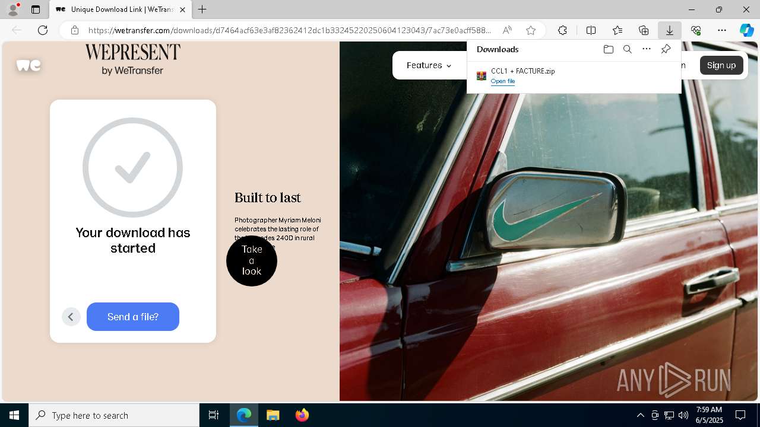760x427 pixels.
Task: Click the download started checkmark circle
Action: pos(132,168)
